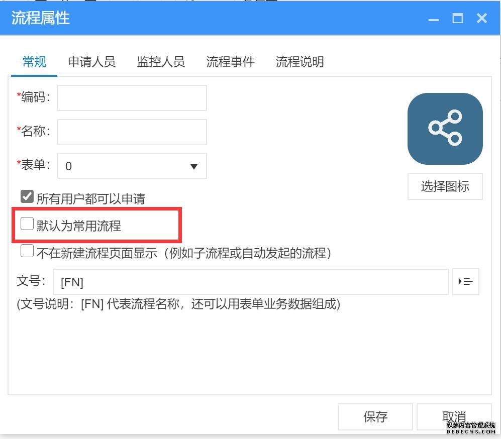501x439 pixels.
Task: Switch to the 申请人员 tab
Action: pos(91,62)
